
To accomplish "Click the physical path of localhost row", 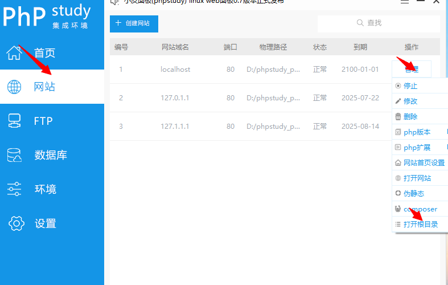I will 273,70.
